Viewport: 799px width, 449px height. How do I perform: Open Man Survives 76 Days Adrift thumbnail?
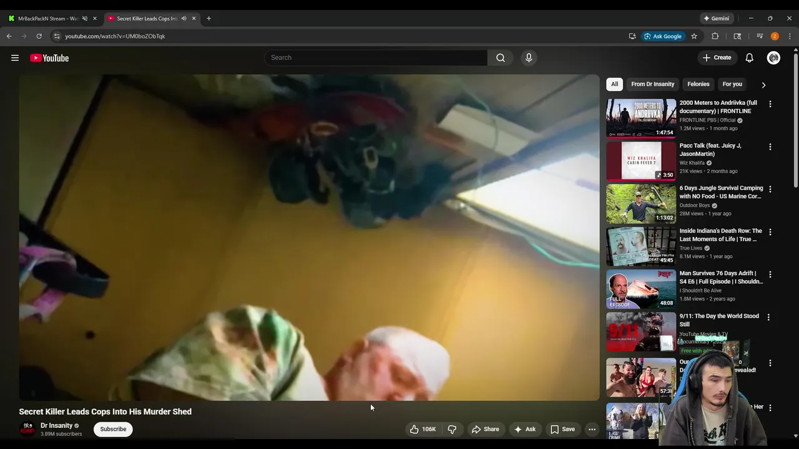641,289
